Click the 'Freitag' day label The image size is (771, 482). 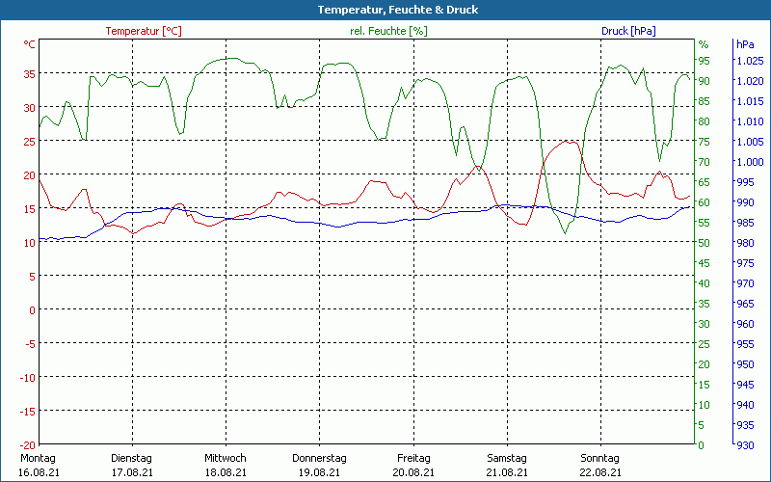tap(413, 458)
